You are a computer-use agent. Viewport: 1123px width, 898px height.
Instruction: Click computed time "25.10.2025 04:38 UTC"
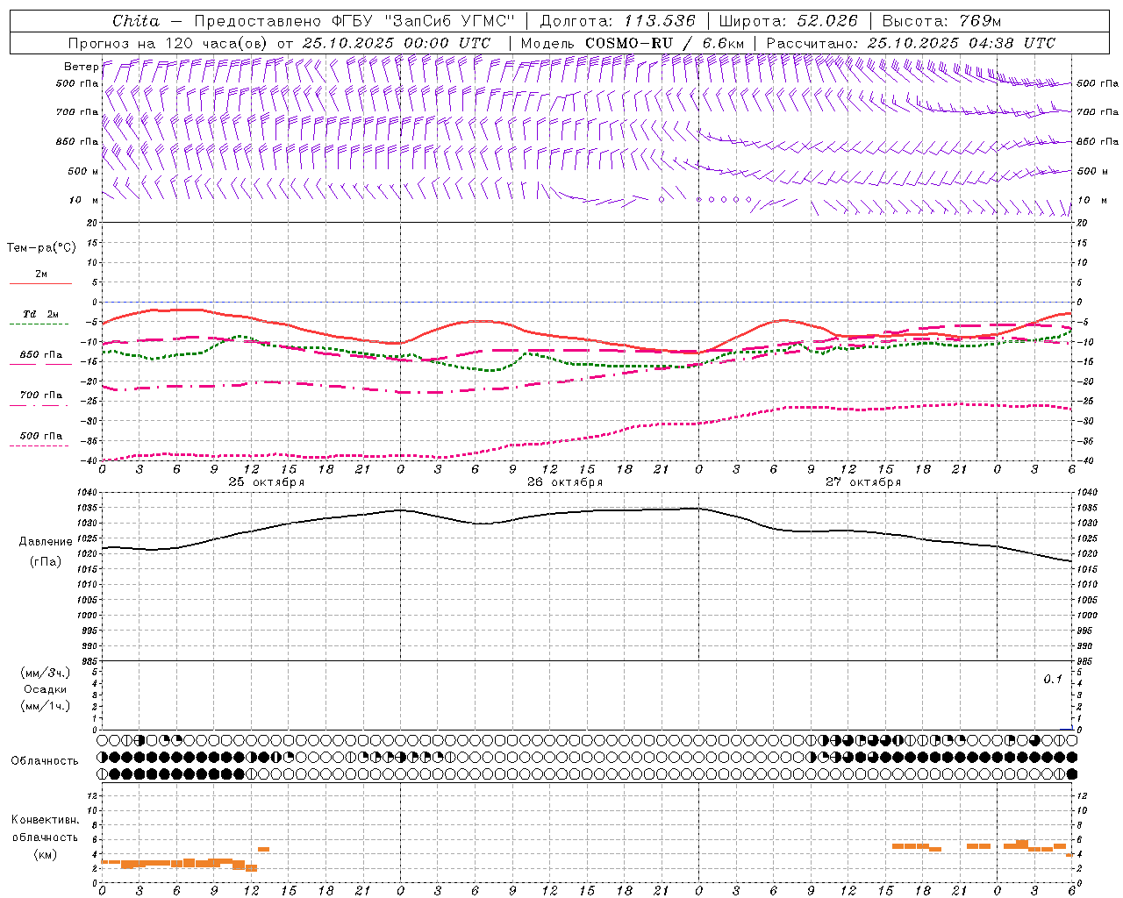point(961,43)
